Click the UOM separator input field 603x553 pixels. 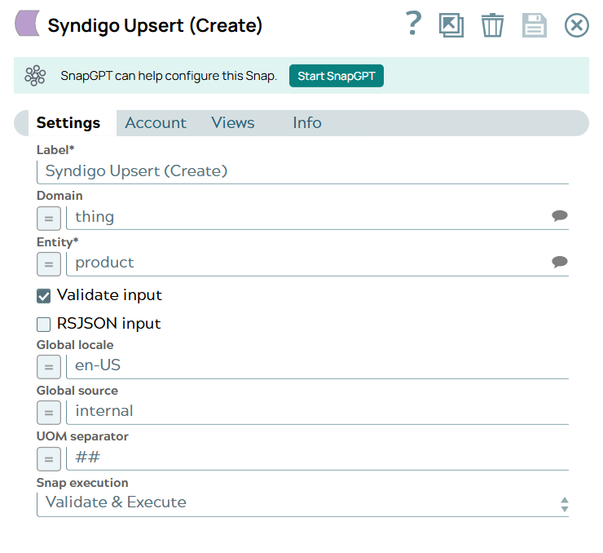click(x=317, y=458)
